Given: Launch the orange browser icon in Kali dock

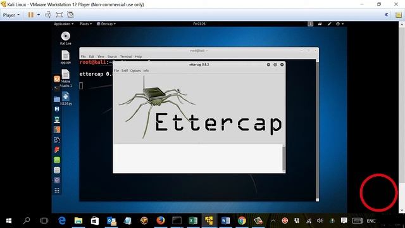Looking at the screenshot, I should pyautogui.click(x=57, y=79).
